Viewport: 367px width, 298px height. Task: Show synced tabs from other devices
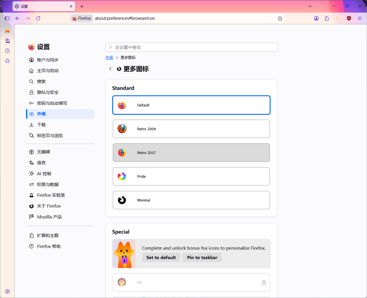tap(7, 41)
